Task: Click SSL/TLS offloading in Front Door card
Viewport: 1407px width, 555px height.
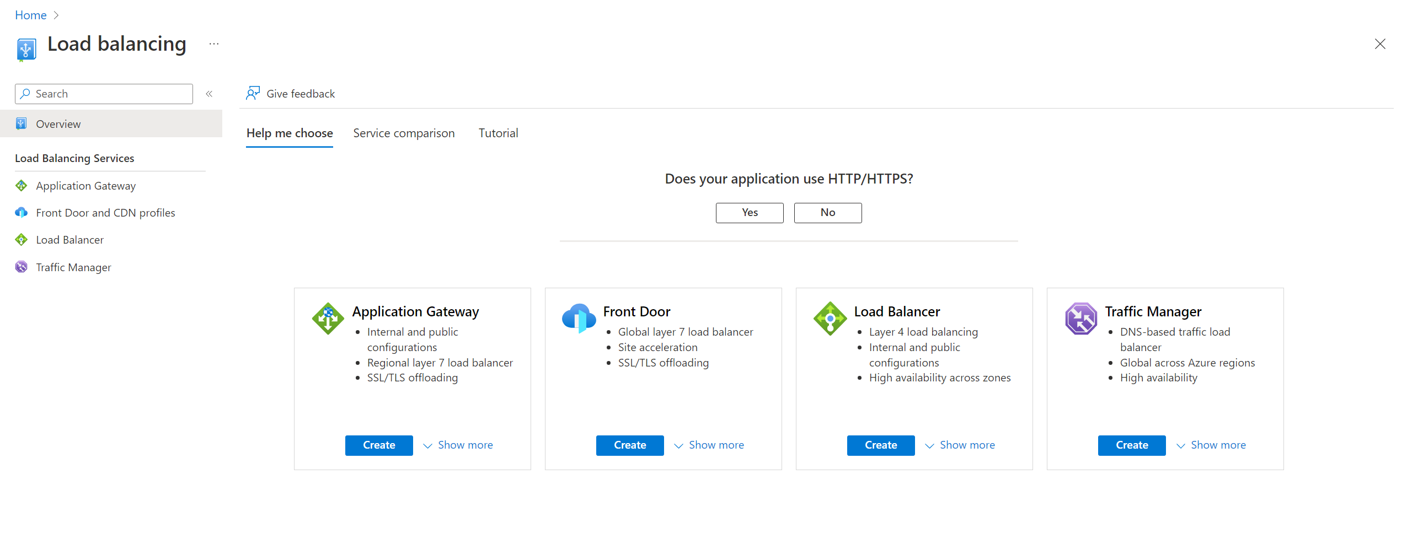Action: (664, 363)
